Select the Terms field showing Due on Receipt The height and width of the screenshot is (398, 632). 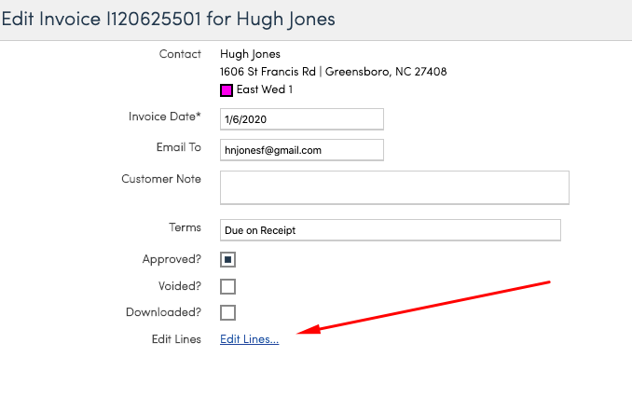click(390, 230)
